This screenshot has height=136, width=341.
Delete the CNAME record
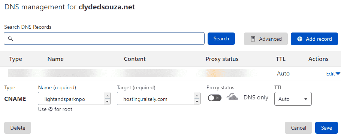click(18, 128)
